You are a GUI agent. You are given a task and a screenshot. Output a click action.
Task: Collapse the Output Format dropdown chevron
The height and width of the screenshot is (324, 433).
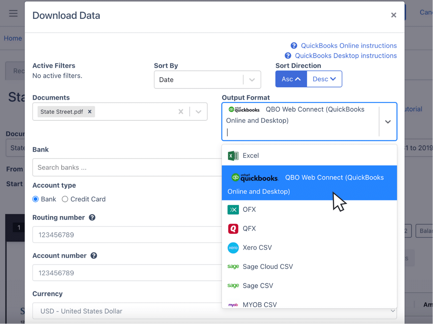click(x=388, y=122)
